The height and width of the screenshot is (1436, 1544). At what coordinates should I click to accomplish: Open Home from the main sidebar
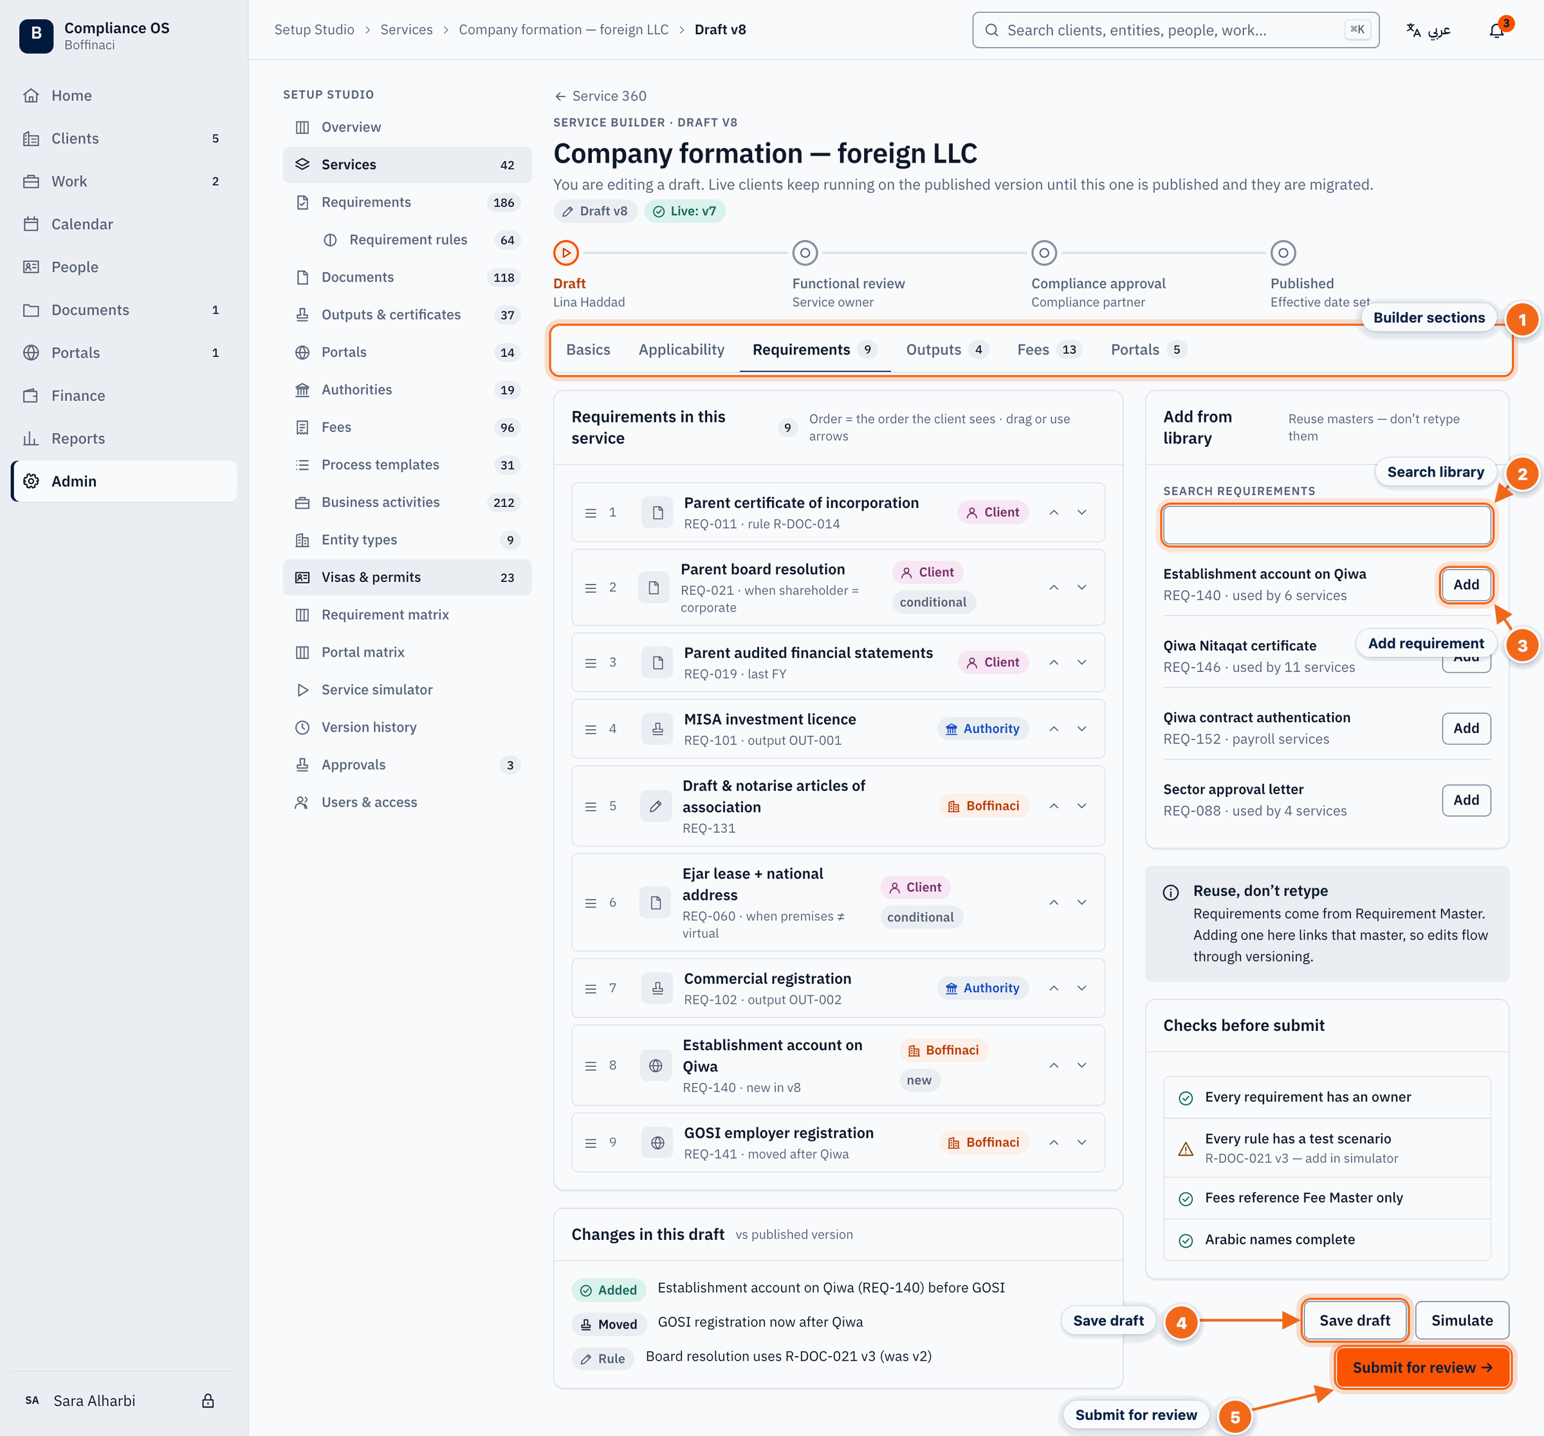click(124, 95)
